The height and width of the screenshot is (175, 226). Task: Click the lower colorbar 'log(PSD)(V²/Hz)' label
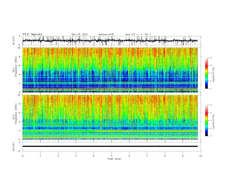pyautogui.click(x=213, y=122)
